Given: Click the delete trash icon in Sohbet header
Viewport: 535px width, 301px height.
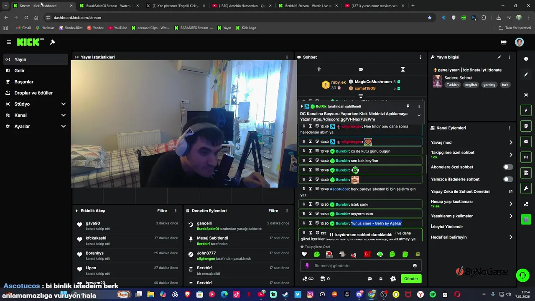Looking at the screenshot, I should coord(319,69).
